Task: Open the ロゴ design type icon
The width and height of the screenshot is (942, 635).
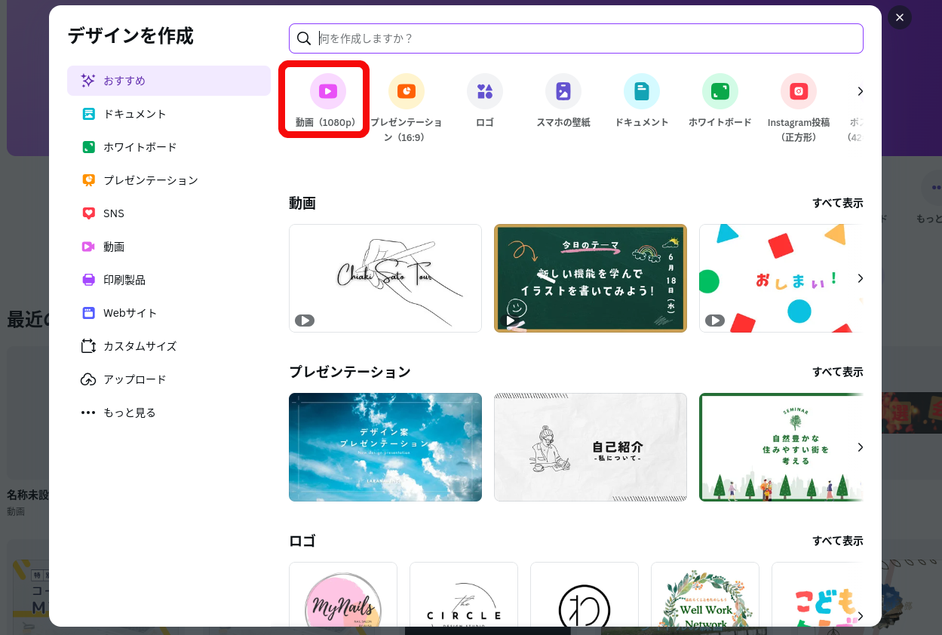Action: coord(484,92)
